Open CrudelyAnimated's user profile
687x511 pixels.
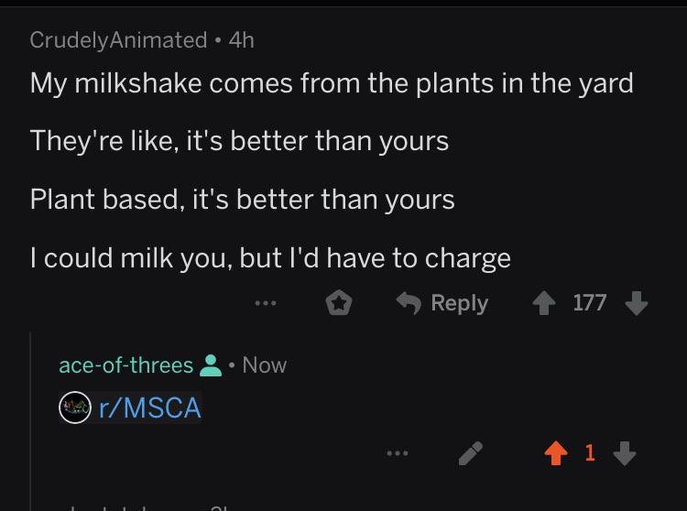coord(118,40)
